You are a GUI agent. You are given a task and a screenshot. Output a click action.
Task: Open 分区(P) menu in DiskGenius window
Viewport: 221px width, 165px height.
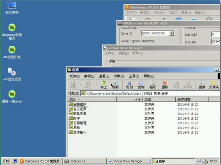[x=159, y=13]
